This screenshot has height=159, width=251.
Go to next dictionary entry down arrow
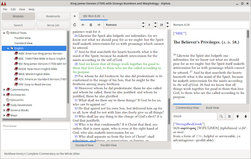[246, 116]
